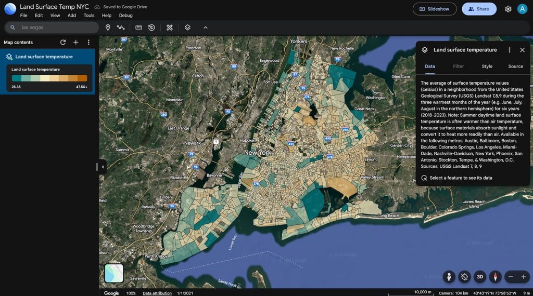Image resolution: width=533 pixels, height=296 pixels.
Task: Toggle the auto-rotate globe button
Action: click(465, 277)
